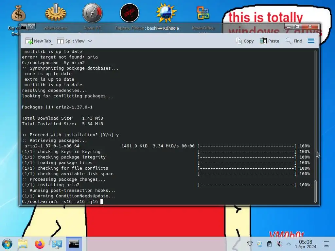Viewport: 335px width, 251px height.
Task: Expand the New Tab small arrow menu
Action: [x=52, y=44]
